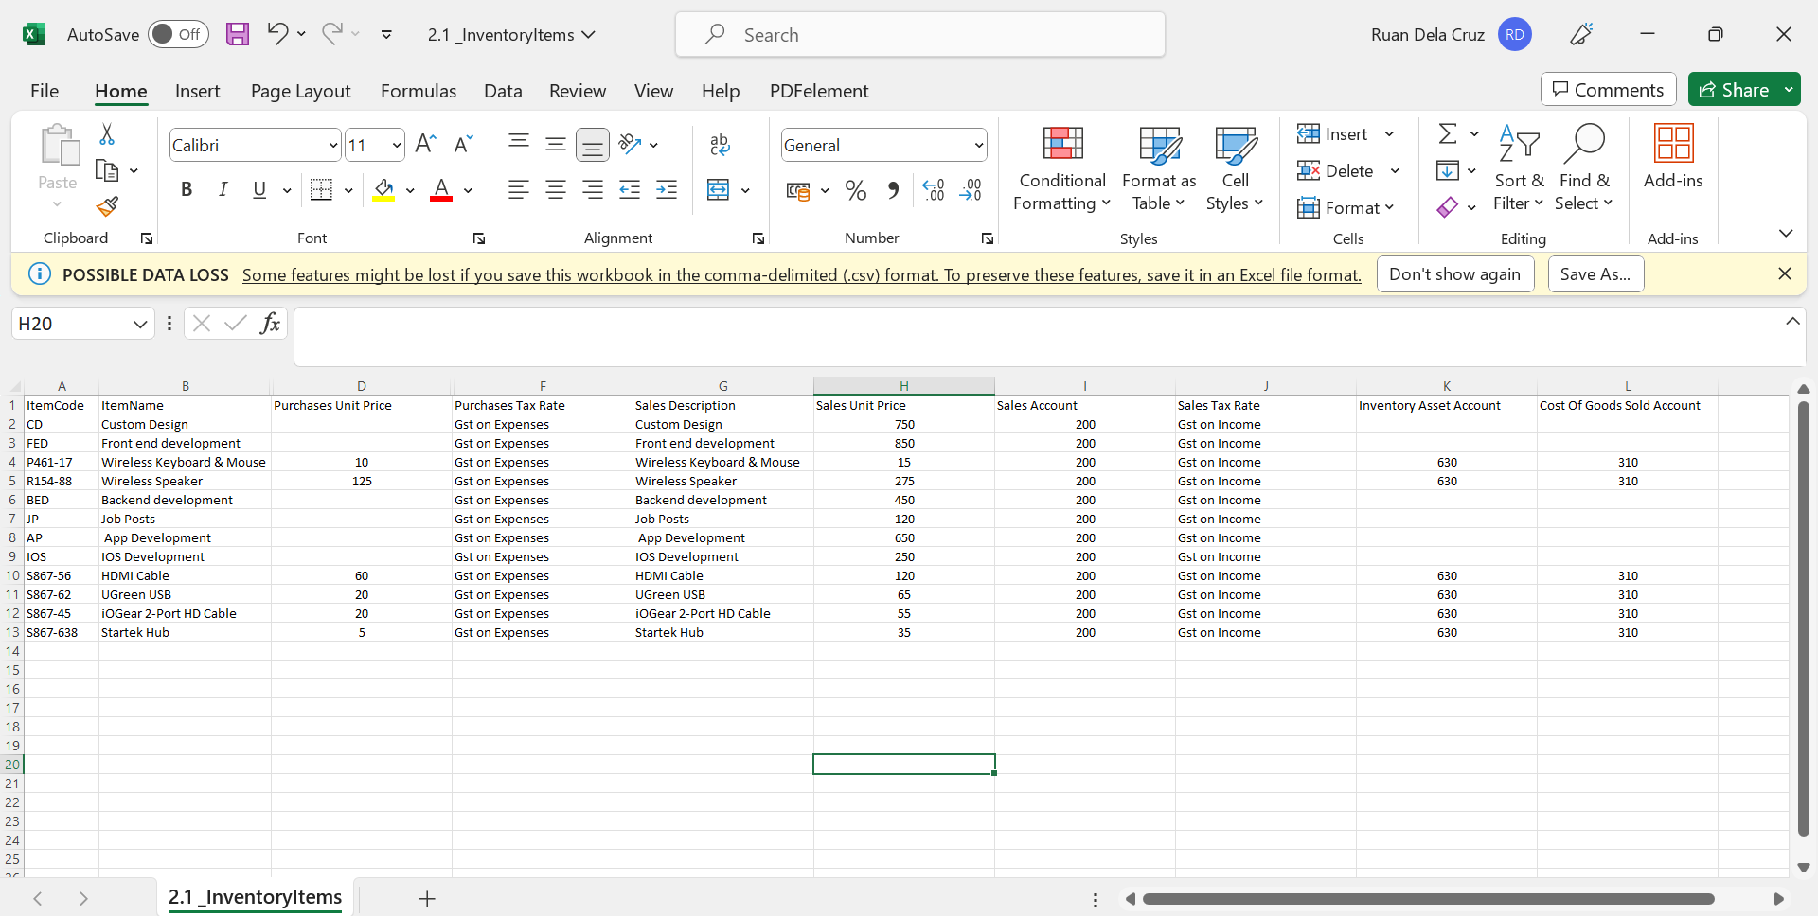This screenshot has width=1818, height=916.
Task: Click the Save floppy disk icon
Action: pyautogui.click(x=238, y=35)
